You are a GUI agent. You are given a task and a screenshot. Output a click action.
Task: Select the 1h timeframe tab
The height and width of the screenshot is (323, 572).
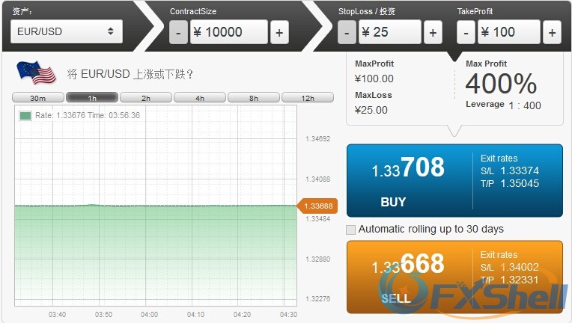coord(91,98)
